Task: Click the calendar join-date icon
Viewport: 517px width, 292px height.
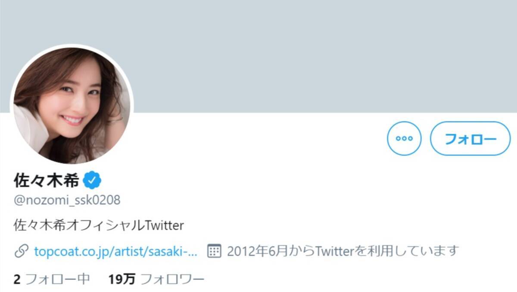Action: point(214,251)
